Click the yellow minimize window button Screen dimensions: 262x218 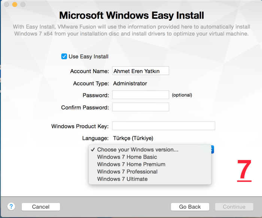coord(15,4)
